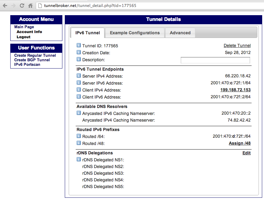
Task: Click info icon beside Routed /64
Action: pyautogui.click(x=79, y=136)
